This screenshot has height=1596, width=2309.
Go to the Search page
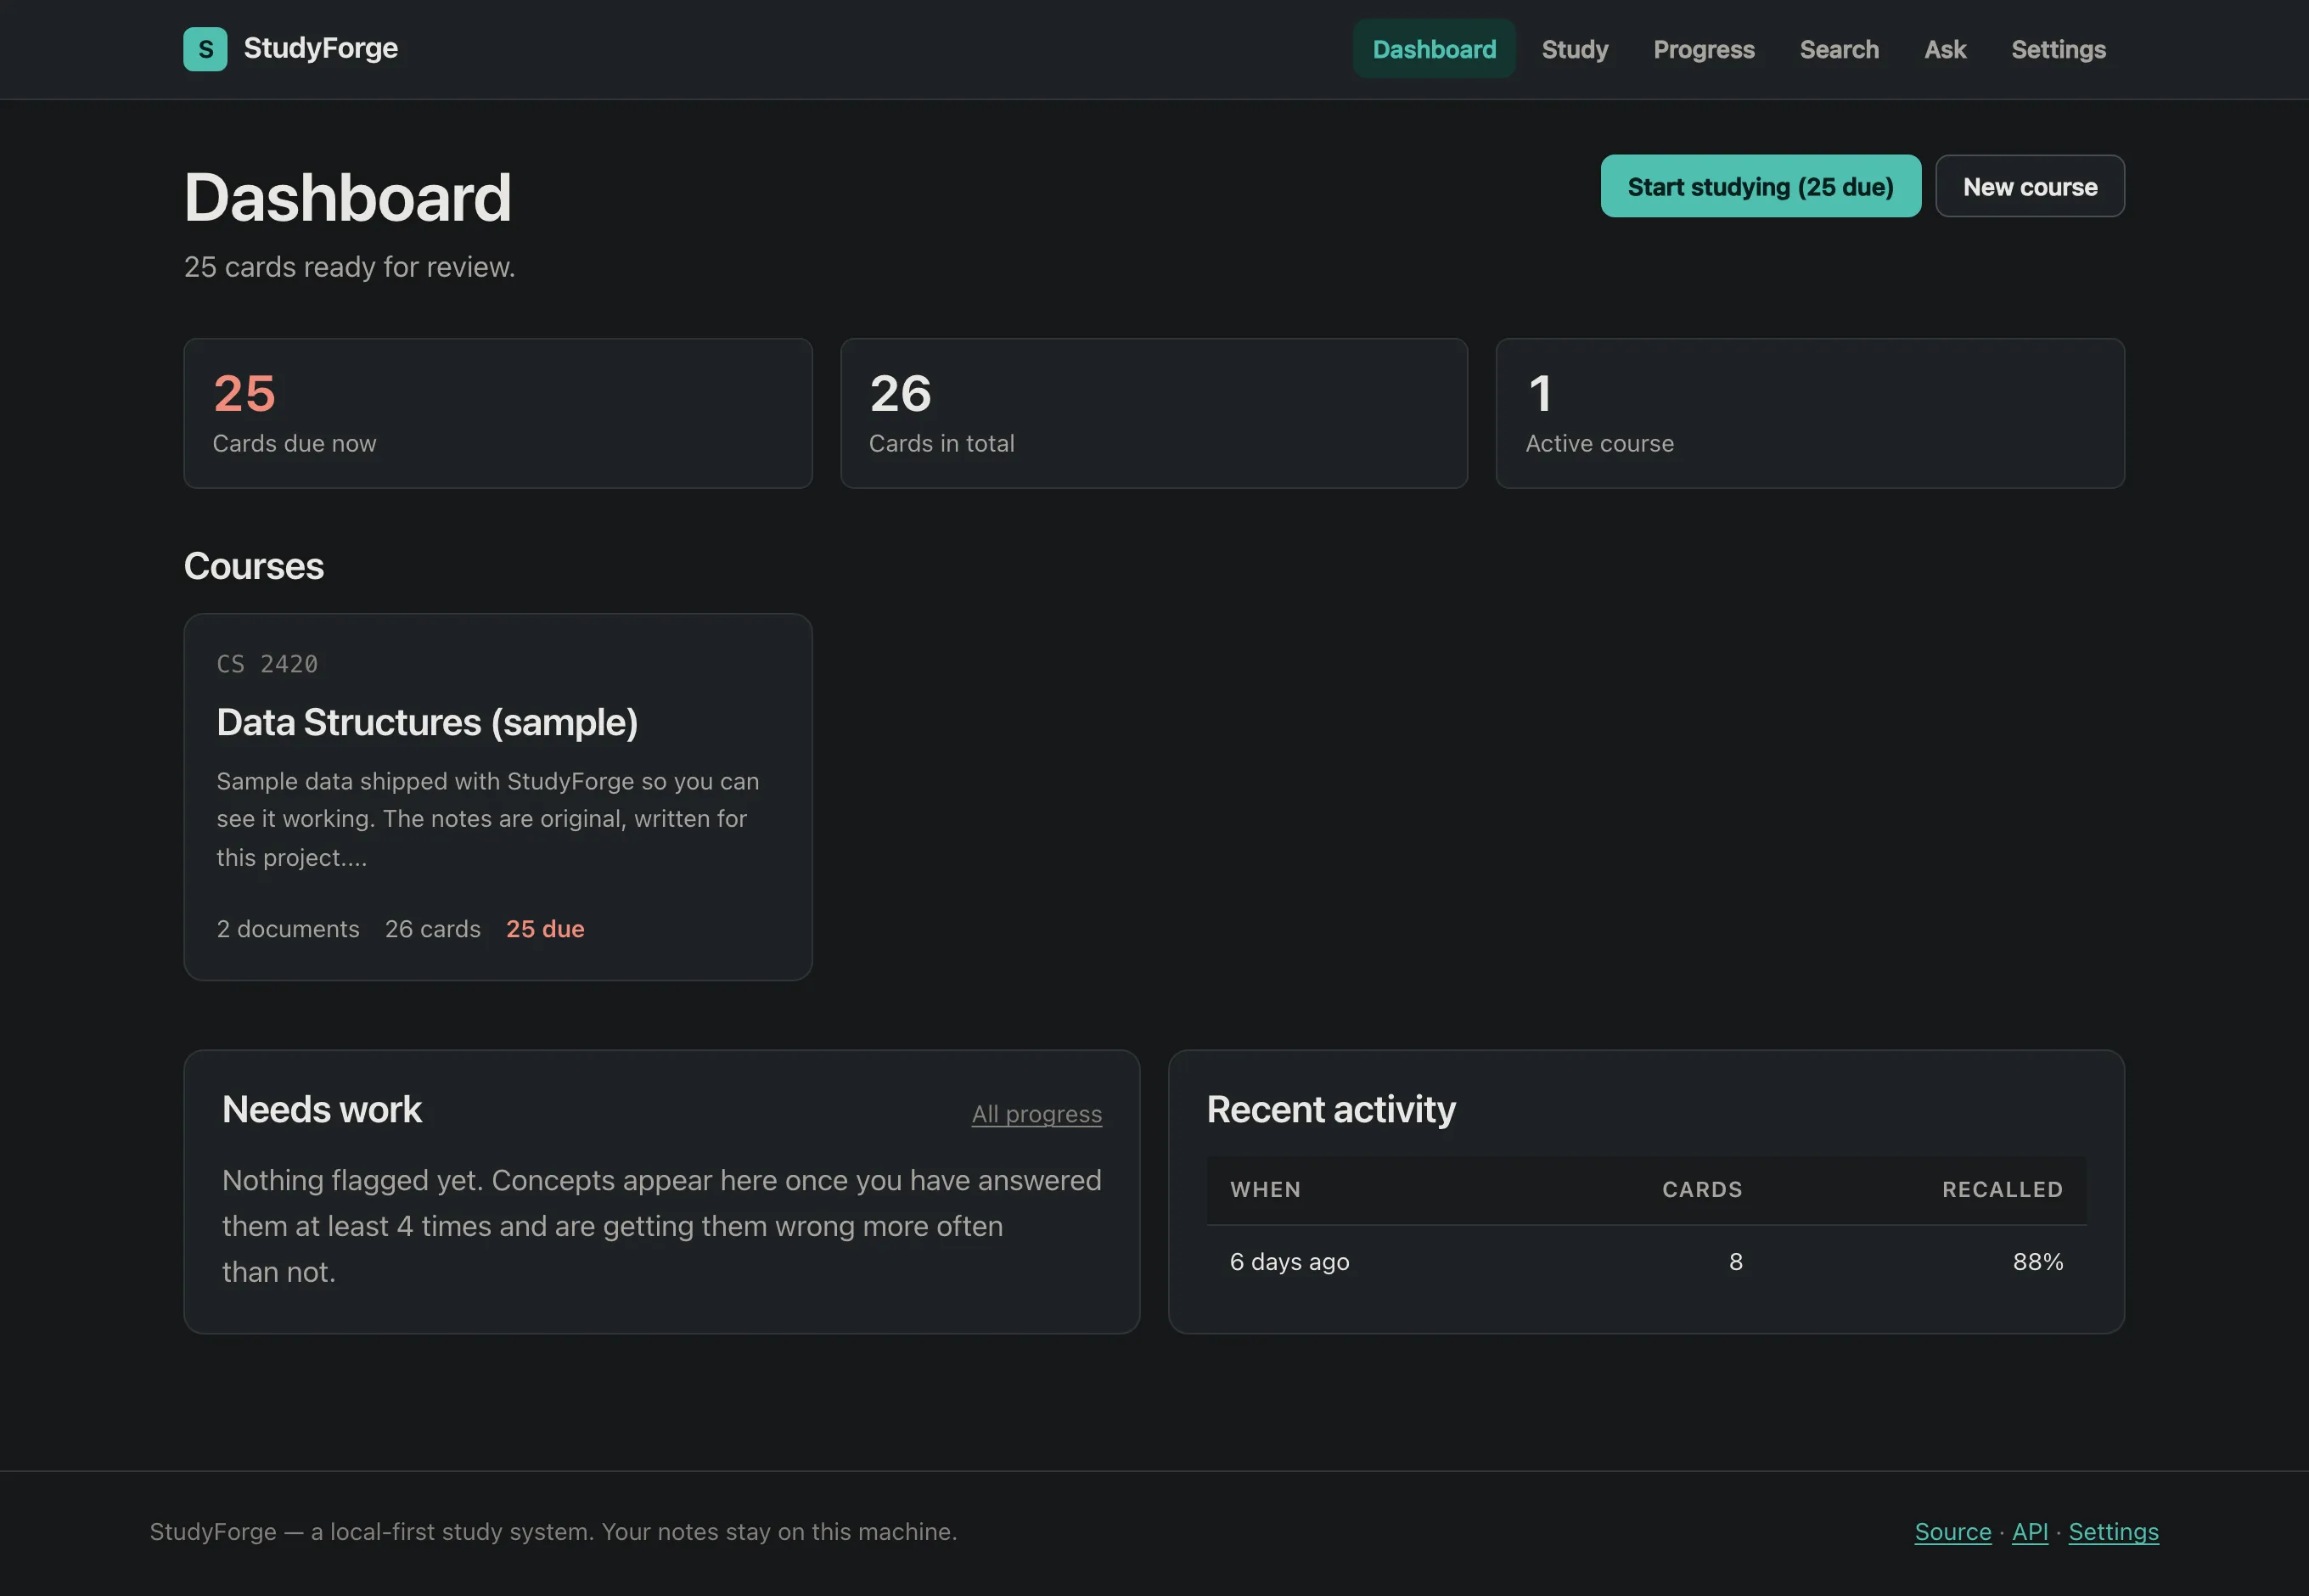(1838, 49)
